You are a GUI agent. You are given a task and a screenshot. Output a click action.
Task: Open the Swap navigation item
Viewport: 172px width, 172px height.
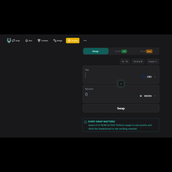pos(16,41)
